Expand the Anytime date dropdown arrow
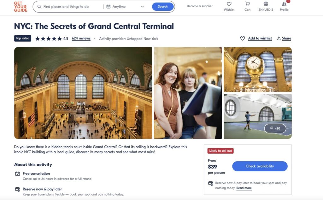Image resolution: width=323 pixels, height=200 pixels. coord(142,7)
